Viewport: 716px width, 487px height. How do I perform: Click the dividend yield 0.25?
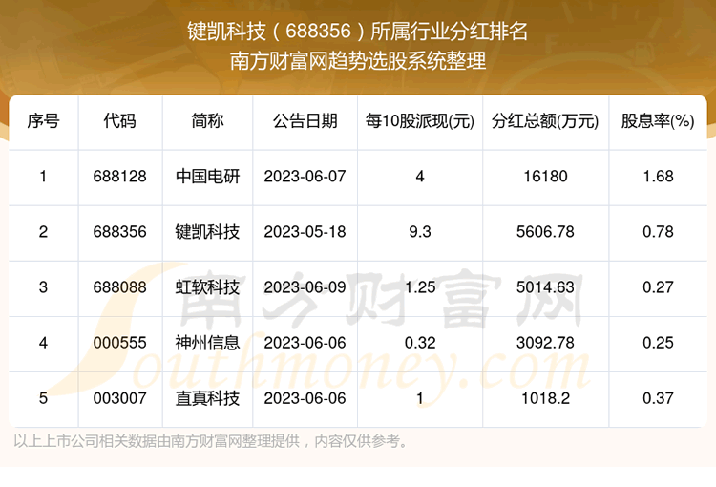[x=658, y=343]
